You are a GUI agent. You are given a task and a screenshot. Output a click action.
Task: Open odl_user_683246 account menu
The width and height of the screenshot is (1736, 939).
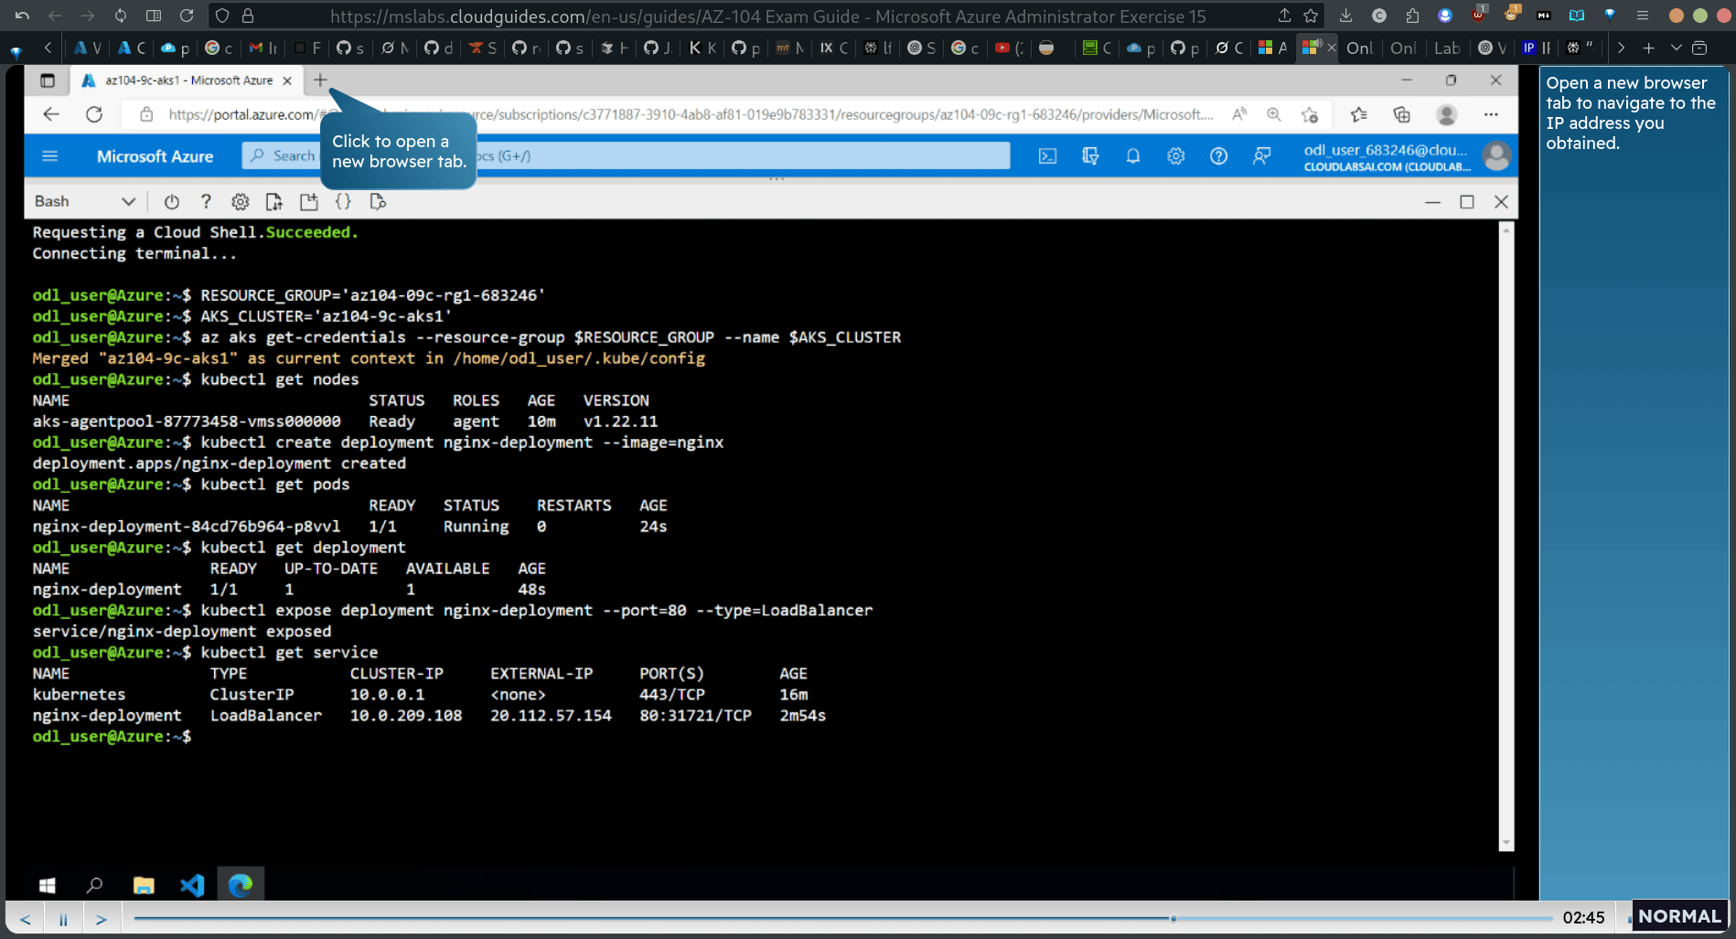click(x=1406, y=156)
